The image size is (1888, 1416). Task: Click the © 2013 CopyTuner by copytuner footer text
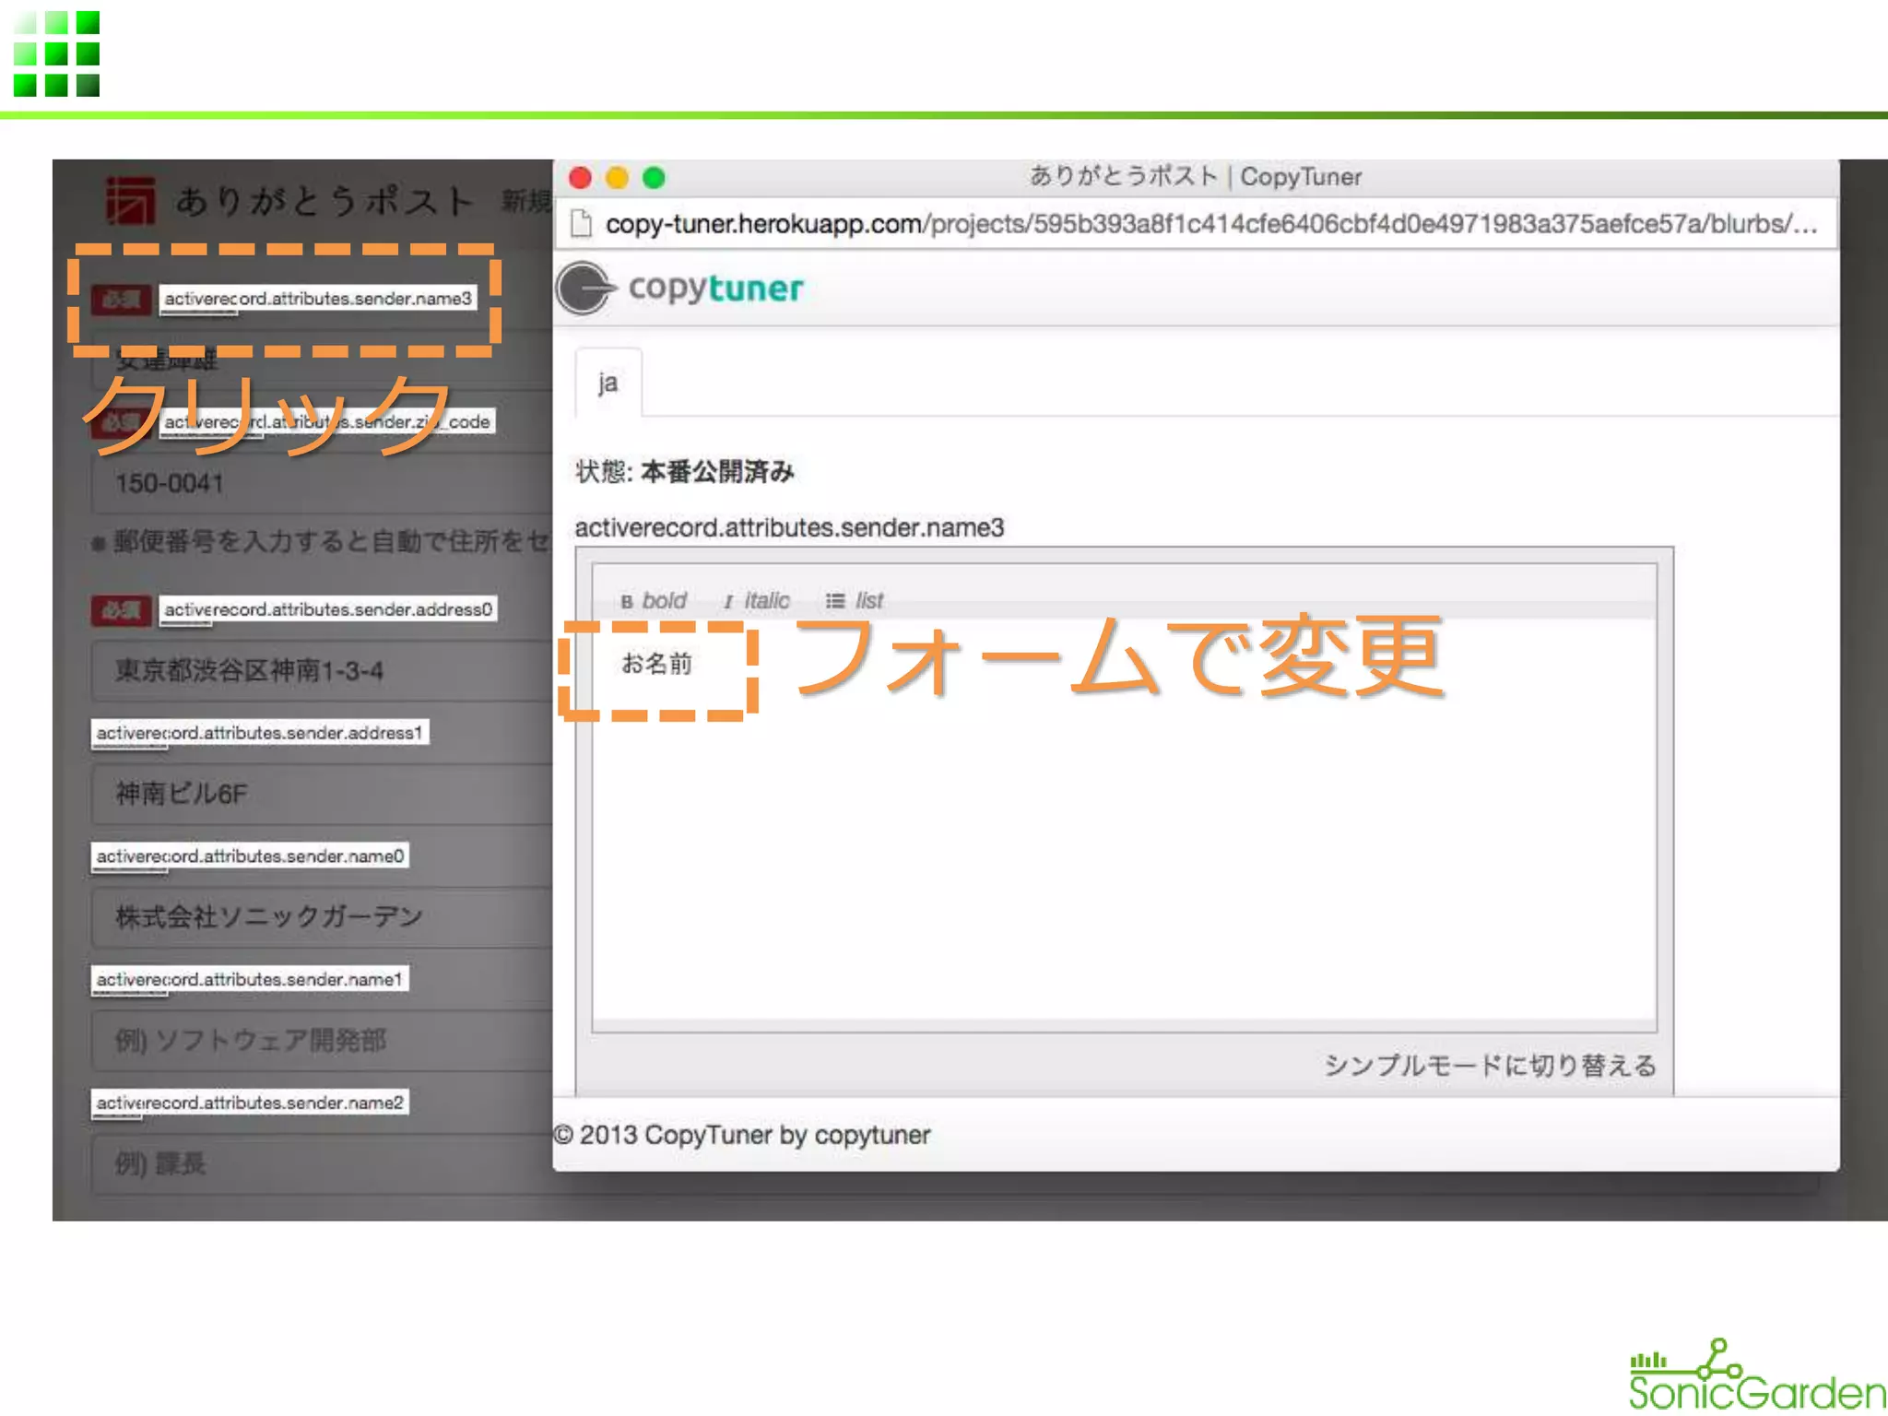[x=742, y=1135]
